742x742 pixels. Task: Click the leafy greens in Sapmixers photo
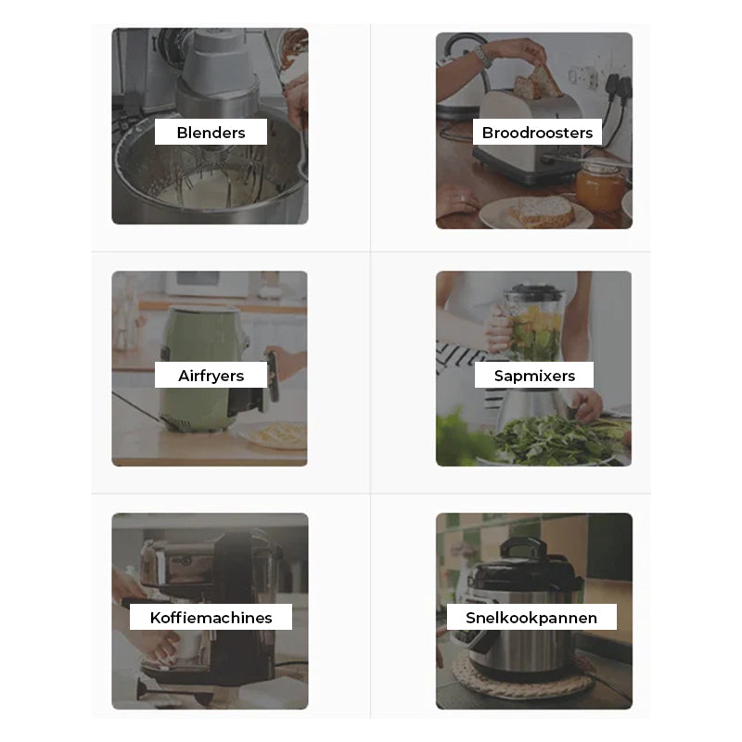pos(558,439)
